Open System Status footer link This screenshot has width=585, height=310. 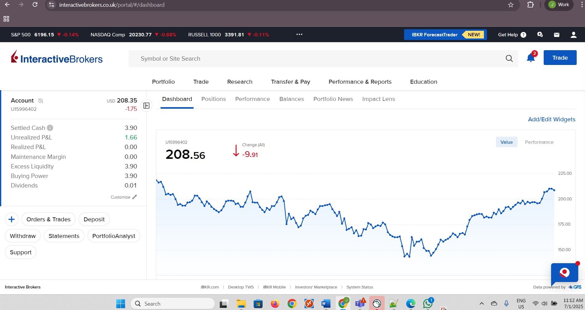pyautogui.click(x=359, y=287)
